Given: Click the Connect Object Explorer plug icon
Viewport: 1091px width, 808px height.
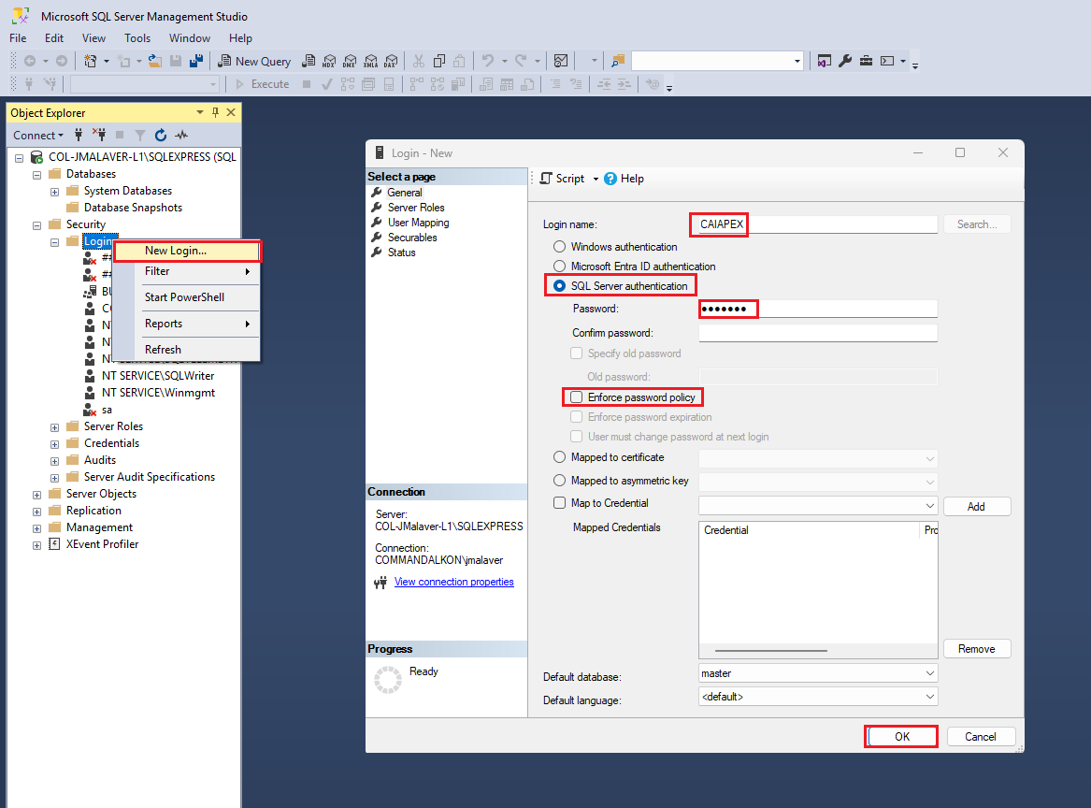Looking at the screenshot, I should tap(79, 135).
